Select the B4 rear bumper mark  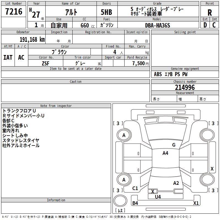tap(135, 203)
